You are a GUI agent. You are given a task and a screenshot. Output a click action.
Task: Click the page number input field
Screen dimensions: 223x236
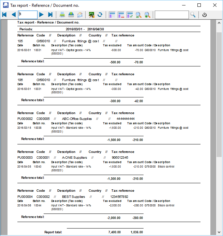click(28, 15)
